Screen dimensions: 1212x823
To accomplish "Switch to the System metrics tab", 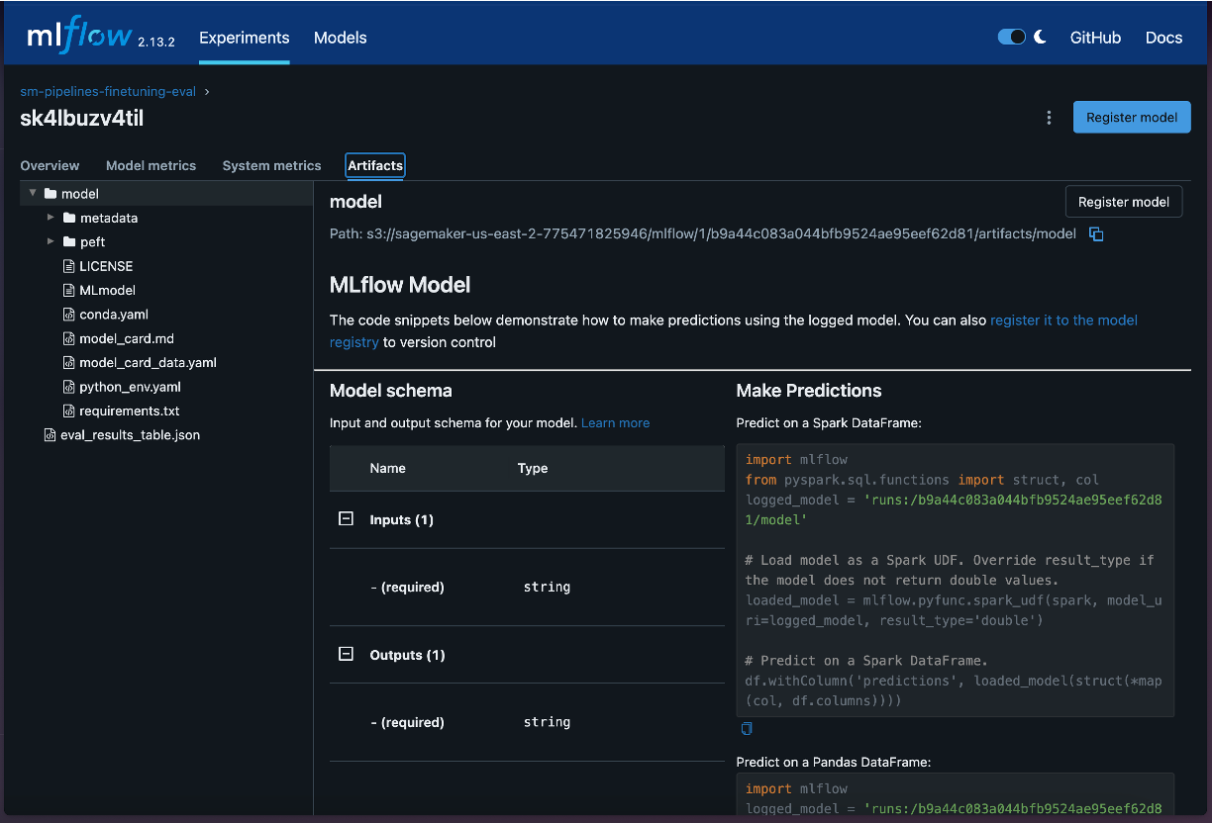I will (271, 166).
